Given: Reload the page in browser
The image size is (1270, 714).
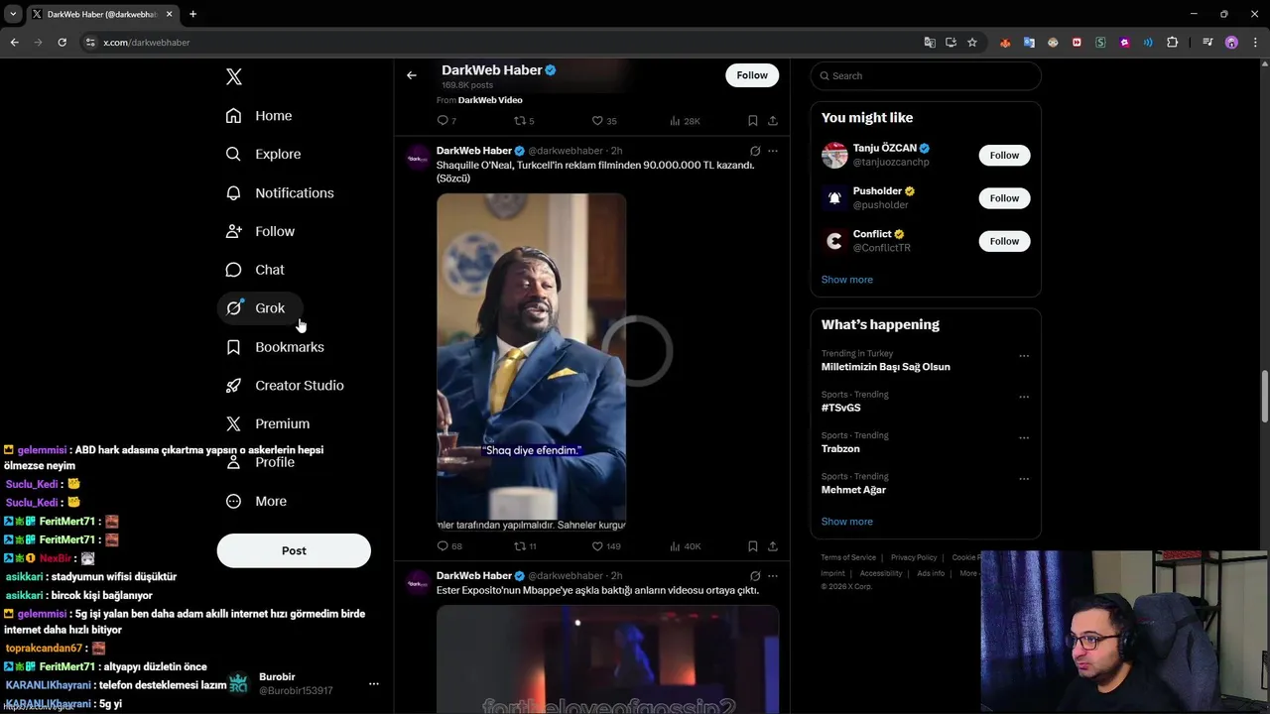Looking at the screenshot, I should pyautogui.click(x=62, y=43).
